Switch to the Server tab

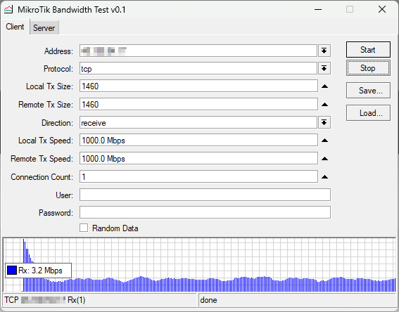click(x=44, y=27)
